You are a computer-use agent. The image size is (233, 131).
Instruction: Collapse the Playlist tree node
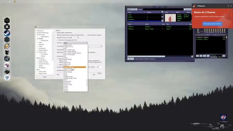click(x=37, y=39)
